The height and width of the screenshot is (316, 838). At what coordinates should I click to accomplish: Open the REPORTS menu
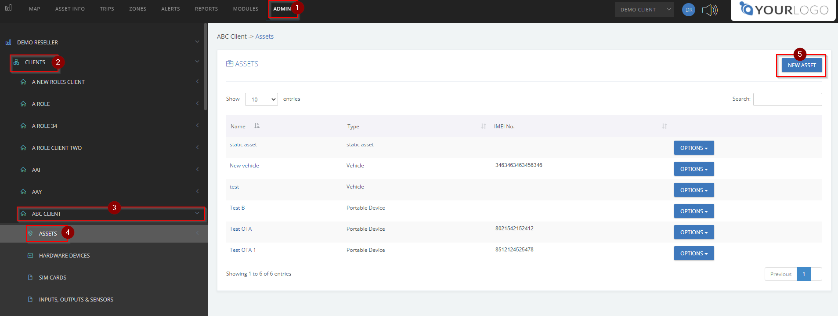(x=206, y=9)
